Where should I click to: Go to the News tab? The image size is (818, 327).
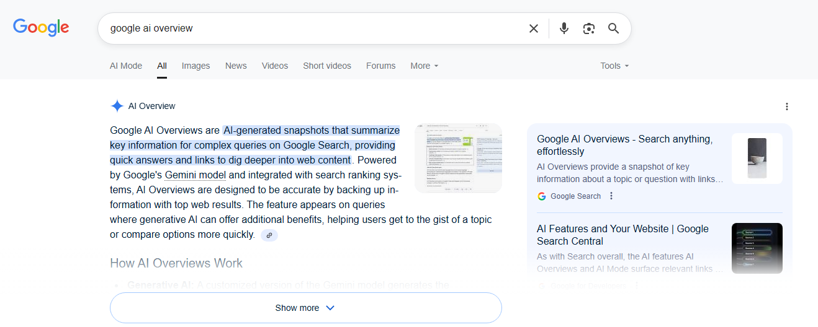click(236, 66)
